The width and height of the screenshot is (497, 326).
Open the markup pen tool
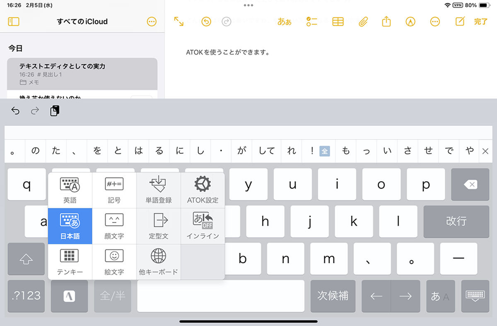pyautogui.click(x=410, y=22)
